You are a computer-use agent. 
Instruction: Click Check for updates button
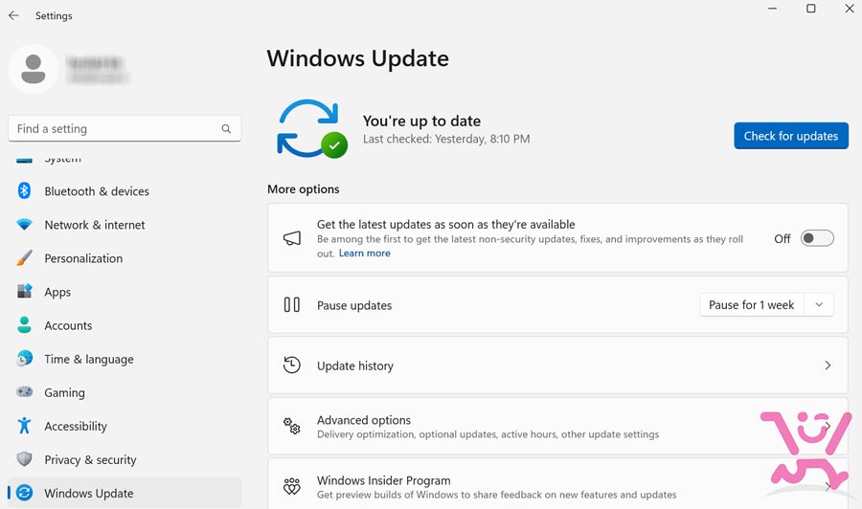(791, 136)
